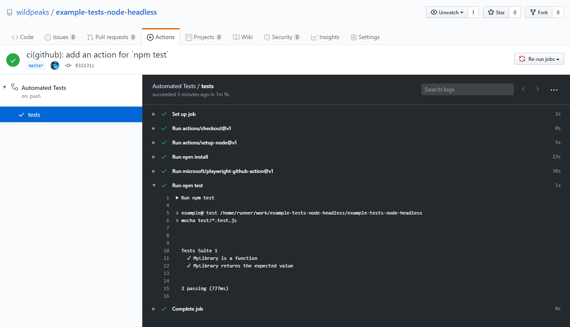Click the watchers count 1
Viewport: 570px width, 327px height.
[x=473, y=12]
